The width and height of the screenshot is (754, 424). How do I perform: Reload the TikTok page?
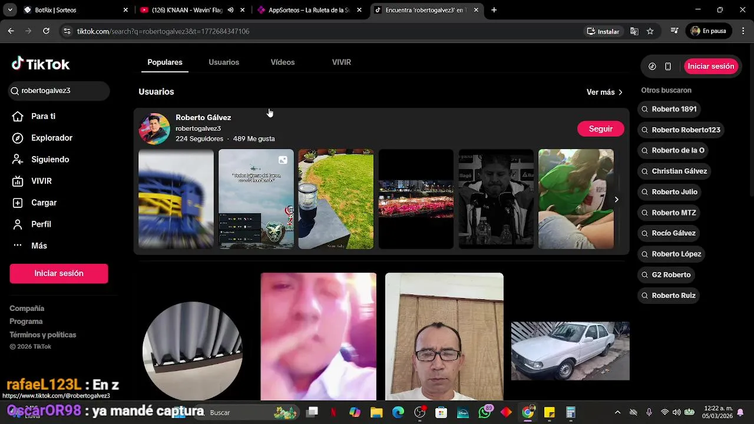[46, 31]
